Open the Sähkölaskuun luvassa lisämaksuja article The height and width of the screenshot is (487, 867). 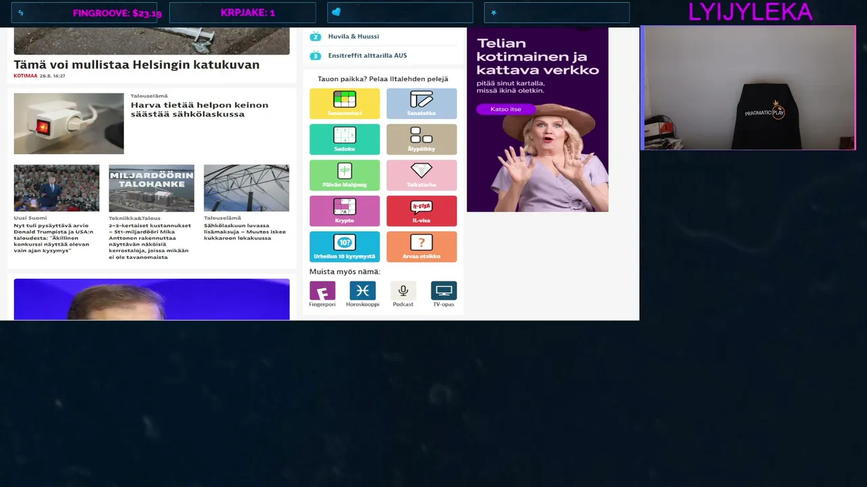pos(245,232)
